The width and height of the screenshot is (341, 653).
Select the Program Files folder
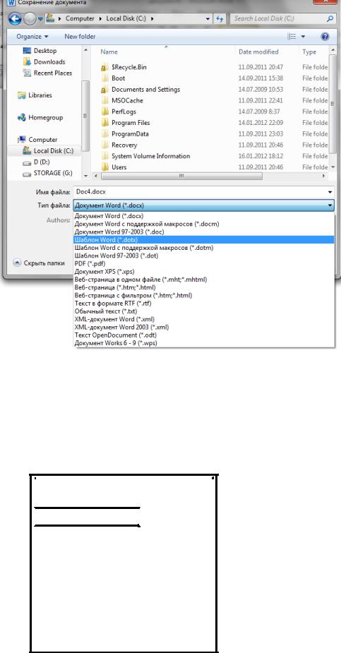click(131, 123)
